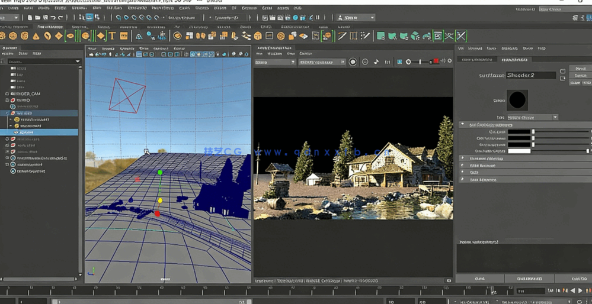Screen dimensions: 592x304
Task: Switch to the first tab in attribute editor
Action: pos(476,59)
